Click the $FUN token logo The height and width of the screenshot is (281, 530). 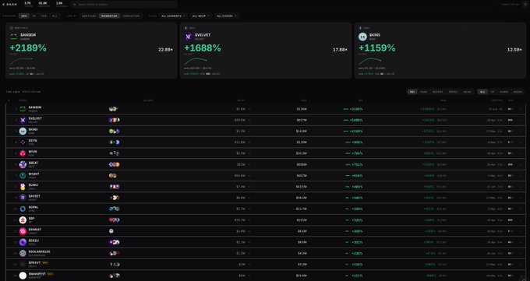[23, 153]
